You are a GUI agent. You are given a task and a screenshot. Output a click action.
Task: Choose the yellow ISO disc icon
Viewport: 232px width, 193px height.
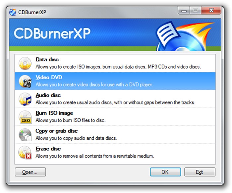coord(25,117)
